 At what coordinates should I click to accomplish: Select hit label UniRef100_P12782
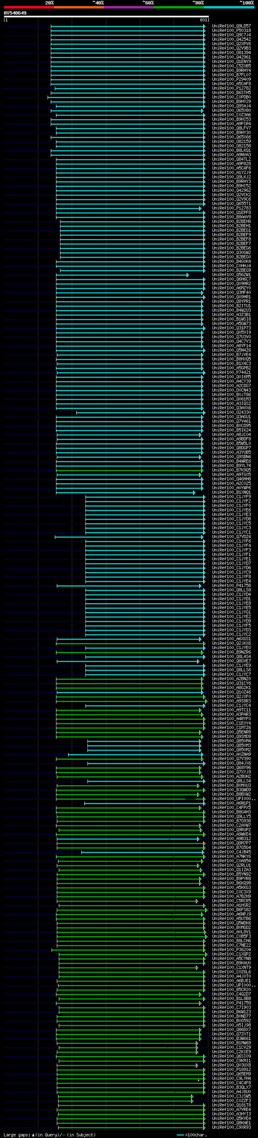click(x=231, y=88)
